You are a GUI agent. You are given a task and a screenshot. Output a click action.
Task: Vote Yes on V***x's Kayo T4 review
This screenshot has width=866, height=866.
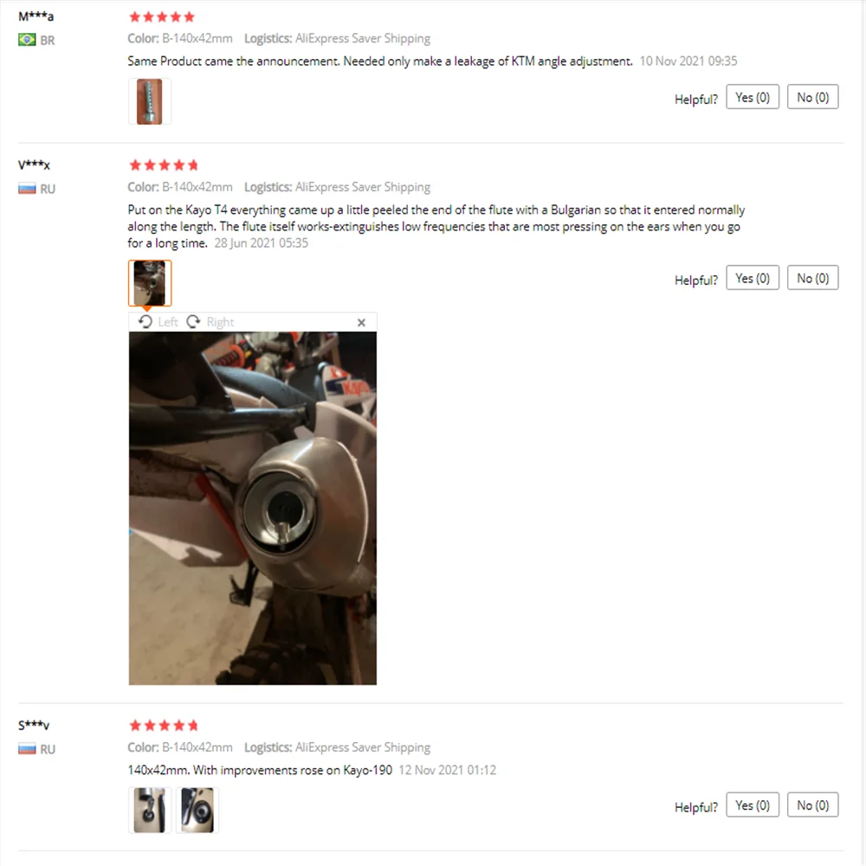coord(753,278)
